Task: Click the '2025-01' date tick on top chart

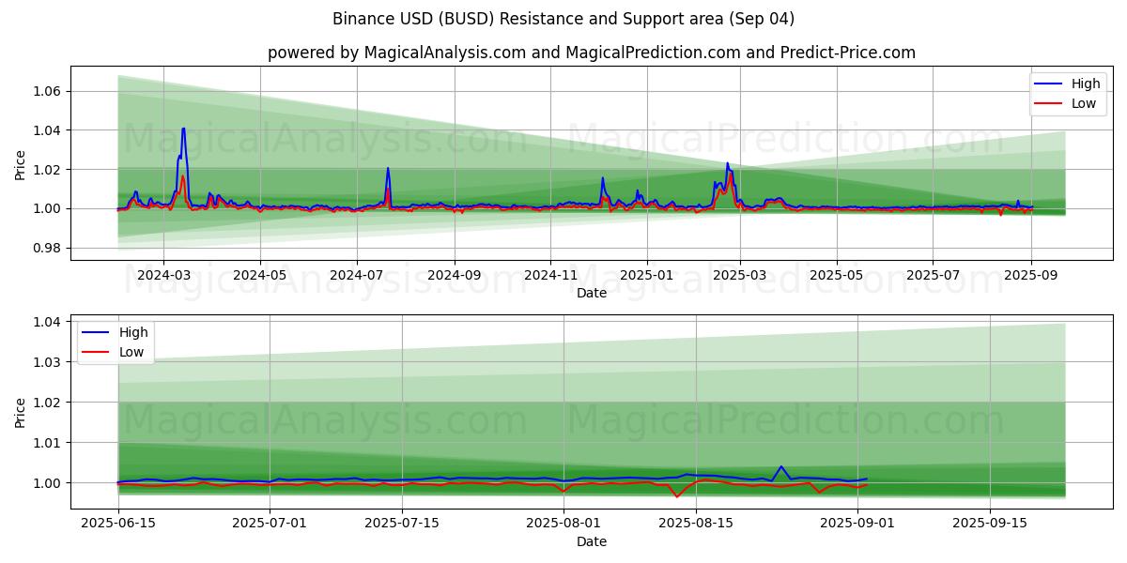Action: (x=646, y=275)
